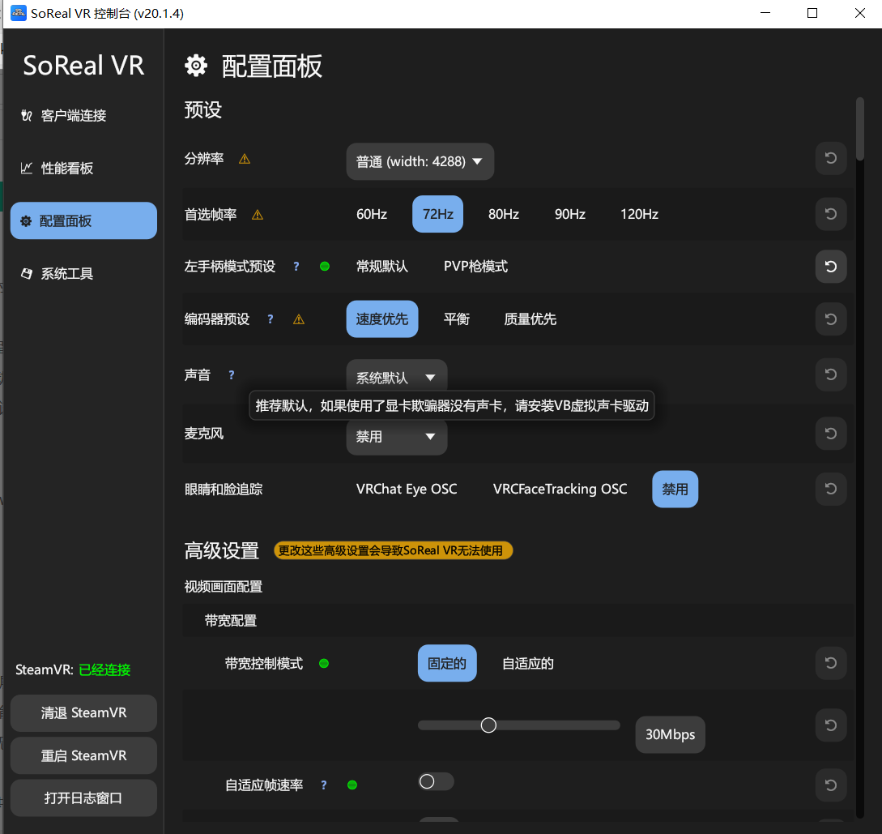The height and width of the screenshot is (834, 882).
Task: Reset the 带宽控制模式 setting
Action: 831,663
